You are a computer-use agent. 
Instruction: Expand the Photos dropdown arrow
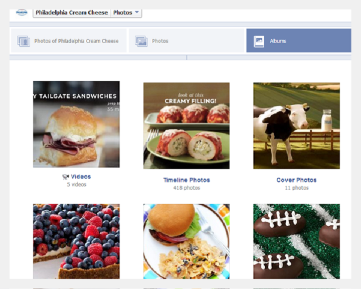tap(137, 12)
